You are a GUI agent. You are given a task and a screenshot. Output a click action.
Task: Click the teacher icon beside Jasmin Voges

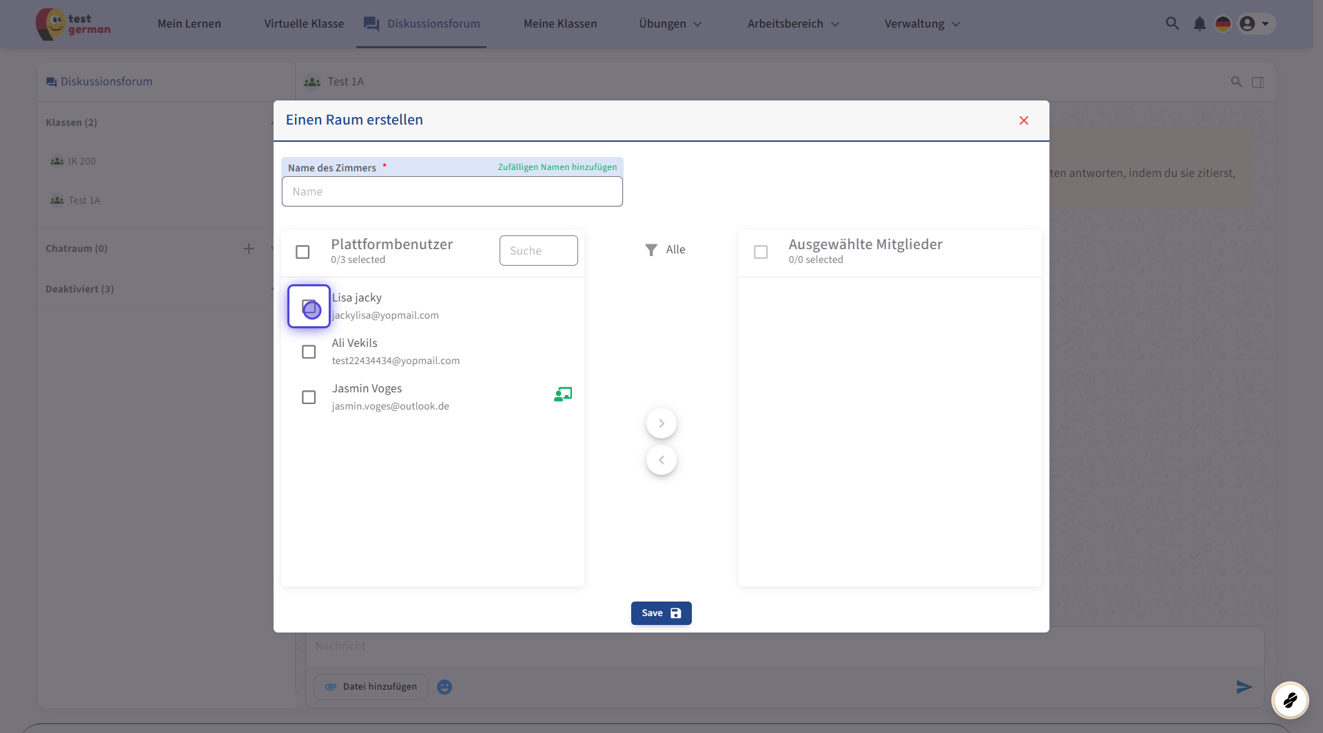click(x=562, y=394)
